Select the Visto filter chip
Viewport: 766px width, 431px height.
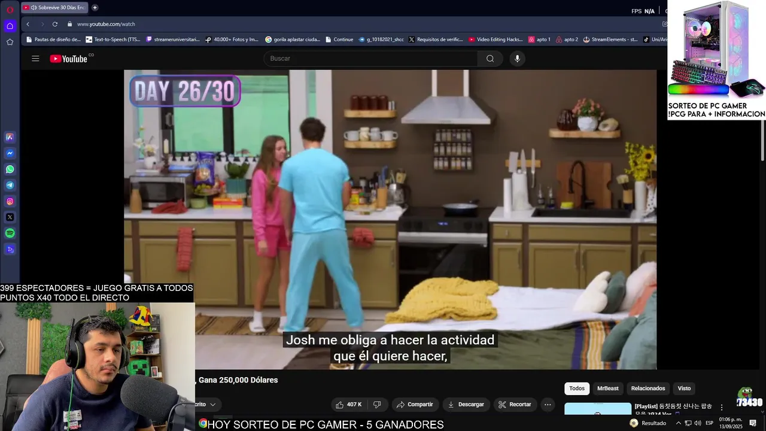(684, 388)
